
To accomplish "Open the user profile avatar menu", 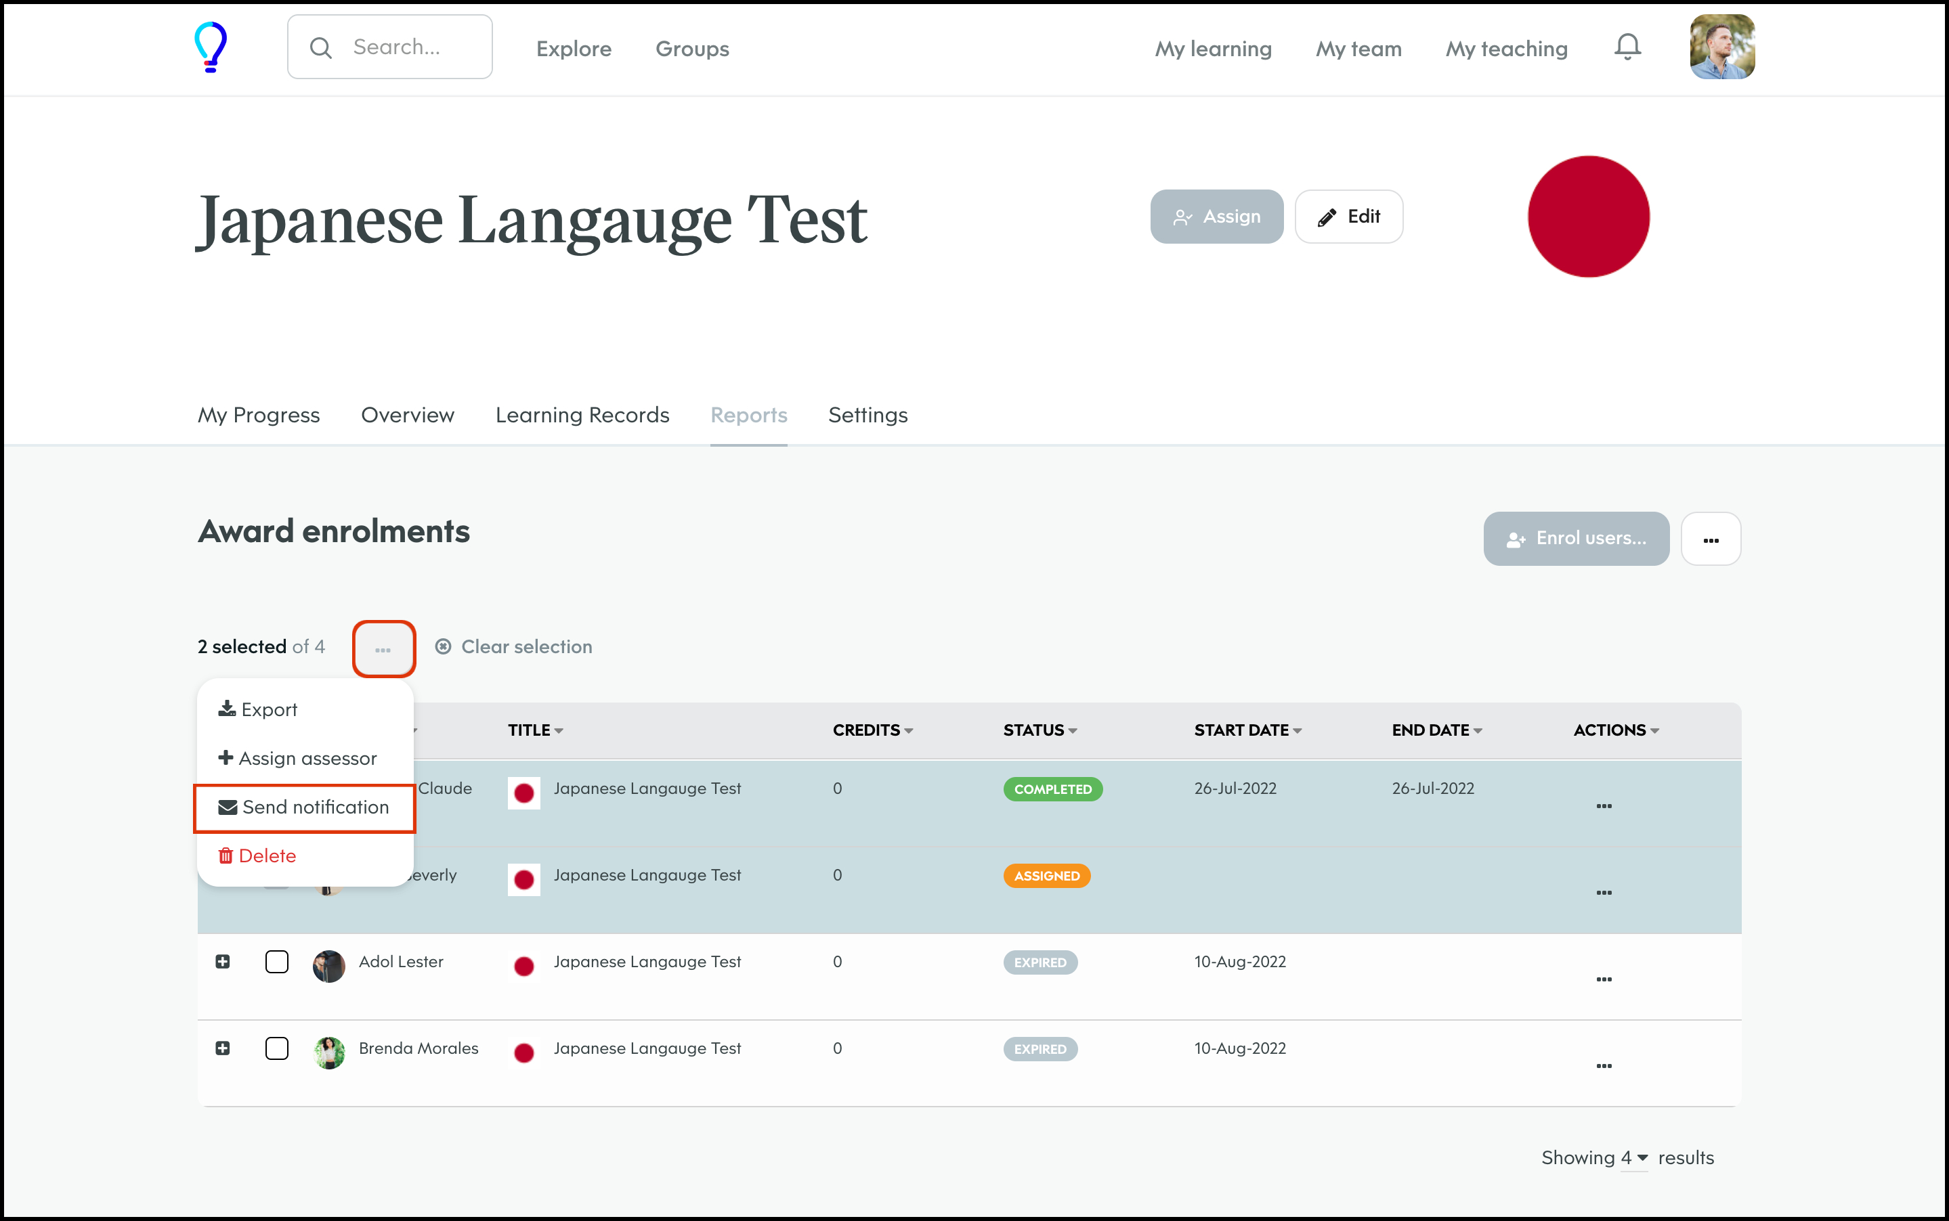I will (x=1721, y=47).
